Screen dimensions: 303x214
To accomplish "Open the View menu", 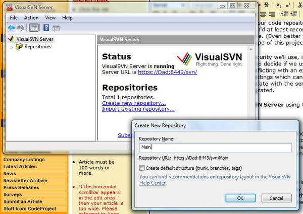I will click(50, 18).
